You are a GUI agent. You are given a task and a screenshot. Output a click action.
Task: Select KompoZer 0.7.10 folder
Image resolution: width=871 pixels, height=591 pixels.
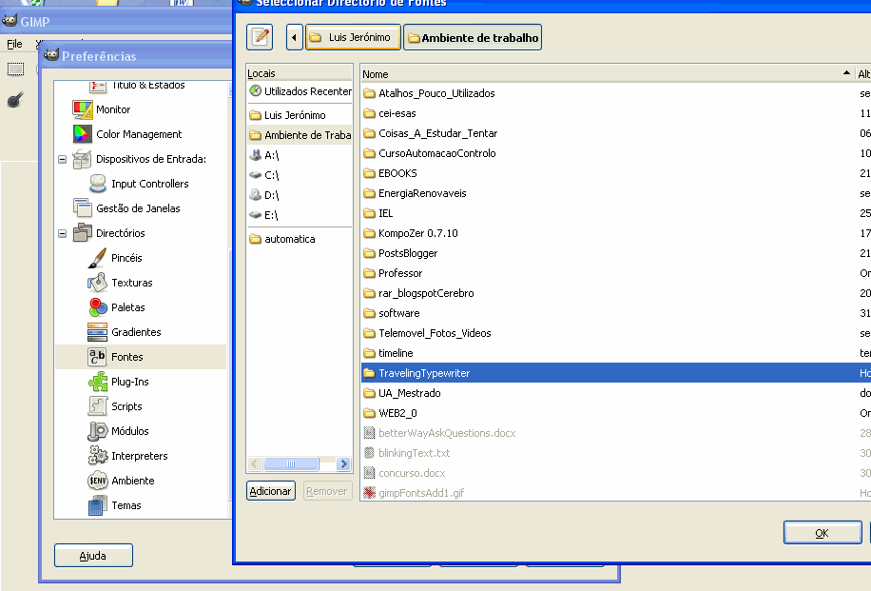point(418,233)
